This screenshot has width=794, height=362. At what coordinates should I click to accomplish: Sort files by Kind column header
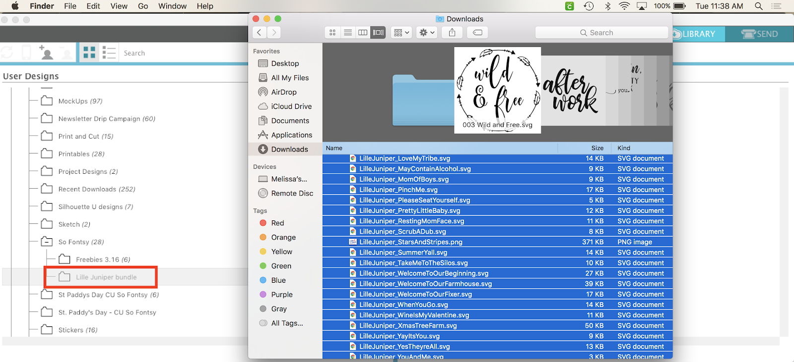643,148
